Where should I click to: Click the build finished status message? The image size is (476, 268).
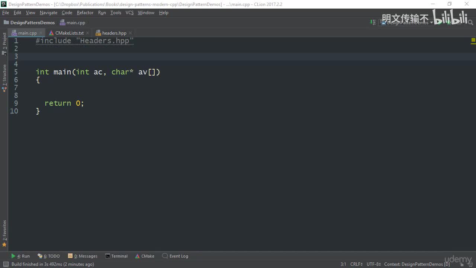(52, 264)
